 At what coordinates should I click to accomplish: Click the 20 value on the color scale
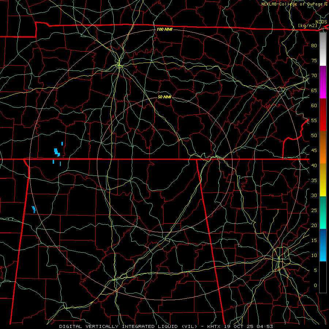(x=314, y=225)
